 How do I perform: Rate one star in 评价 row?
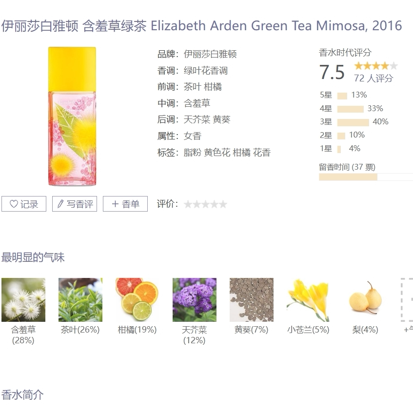point(188,204)
